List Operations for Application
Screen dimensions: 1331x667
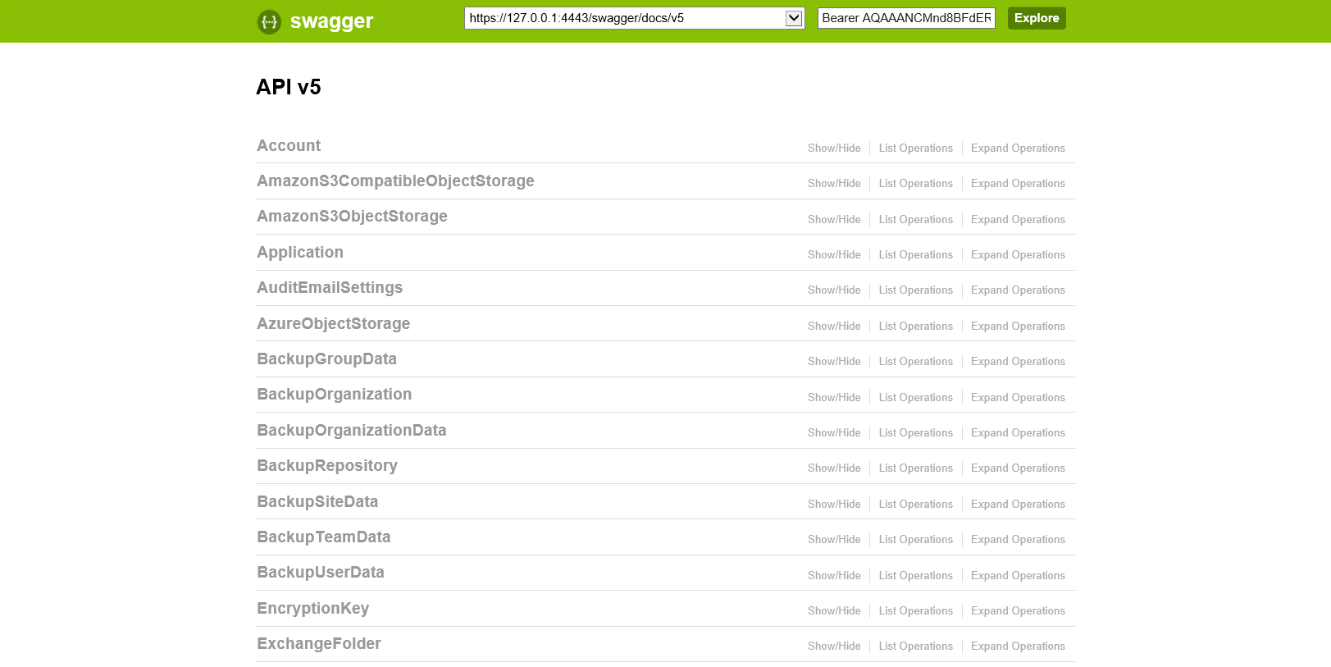coord(915,255)
